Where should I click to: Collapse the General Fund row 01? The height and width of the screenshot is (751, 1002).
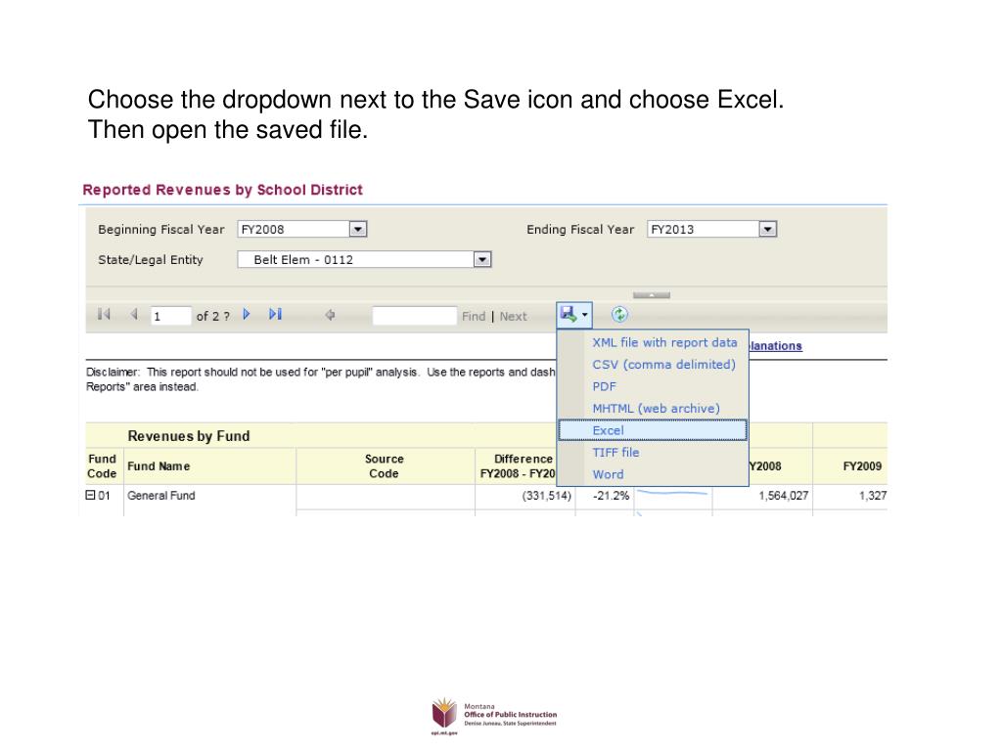[90, 495]
